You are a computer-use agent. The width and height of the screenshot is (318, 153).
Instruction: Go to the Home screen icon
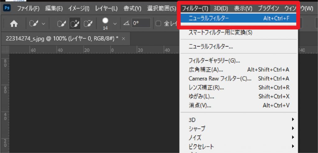(x=14, y=24)
